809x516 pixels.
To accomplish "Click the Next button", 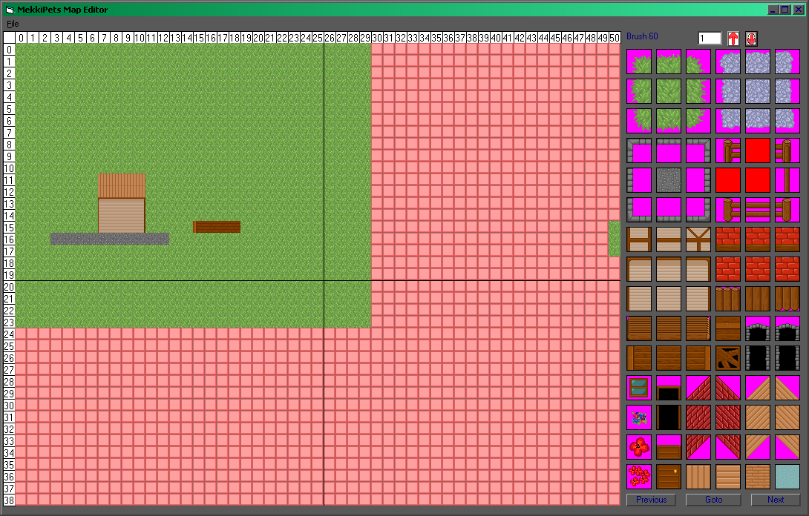I will point(776,500).
